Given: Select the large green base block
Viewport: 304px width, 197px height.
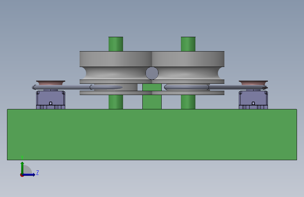Looking at the screenshot, I should tap(152, 135).
